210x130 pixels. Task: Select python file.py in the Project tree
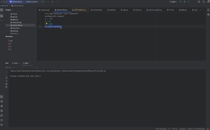(20, 25)
